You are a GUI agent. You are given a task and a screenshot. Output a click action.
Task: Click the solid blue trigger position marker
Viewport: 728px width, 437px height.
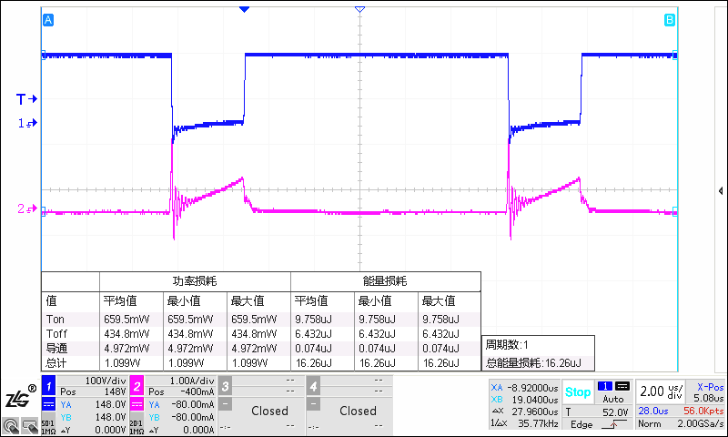(x=244, y=9)
